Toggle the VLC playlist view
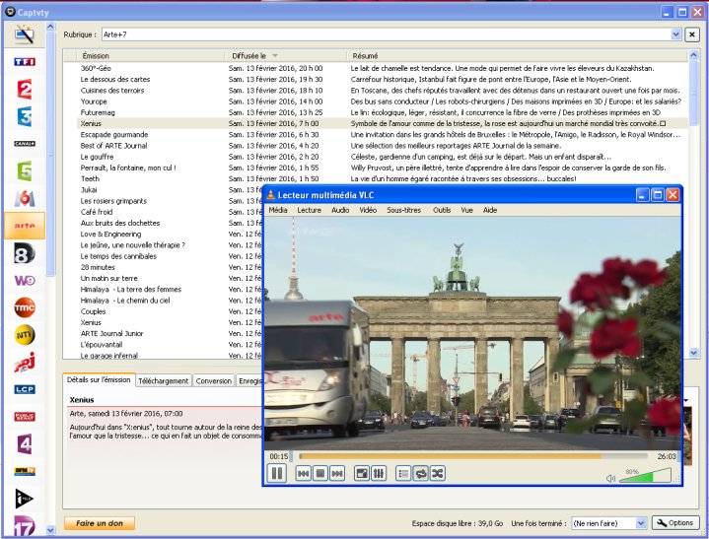This screenshot has height=539, width=709. click(403, 474)
